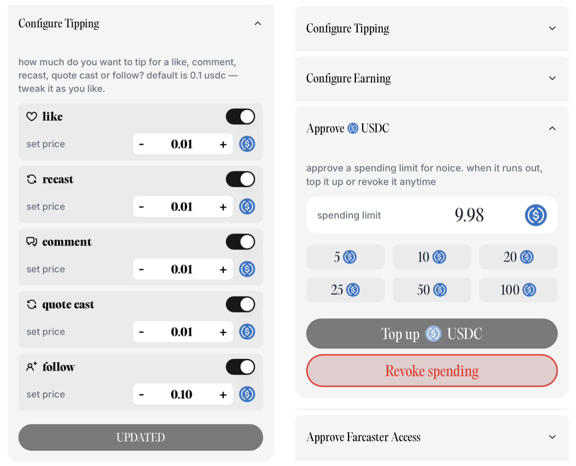This screenshot has width=576, height=466.
Task: Click the USDC icon in spending limit field
Action: (536, 215)
